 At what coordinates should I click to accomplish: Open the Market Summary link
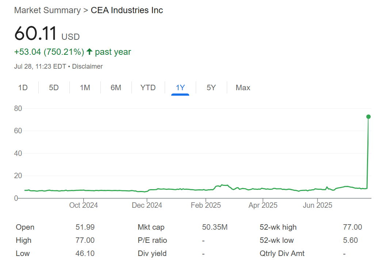(47, 10)
